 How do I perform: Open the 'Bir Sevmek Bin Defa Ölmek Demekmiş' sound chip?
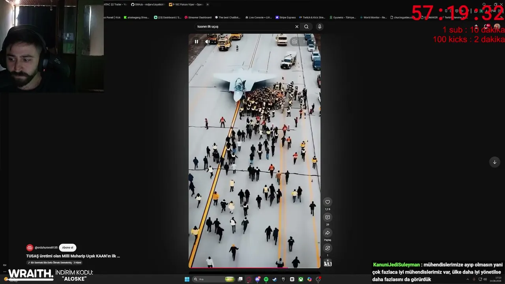tap(54, 263)
